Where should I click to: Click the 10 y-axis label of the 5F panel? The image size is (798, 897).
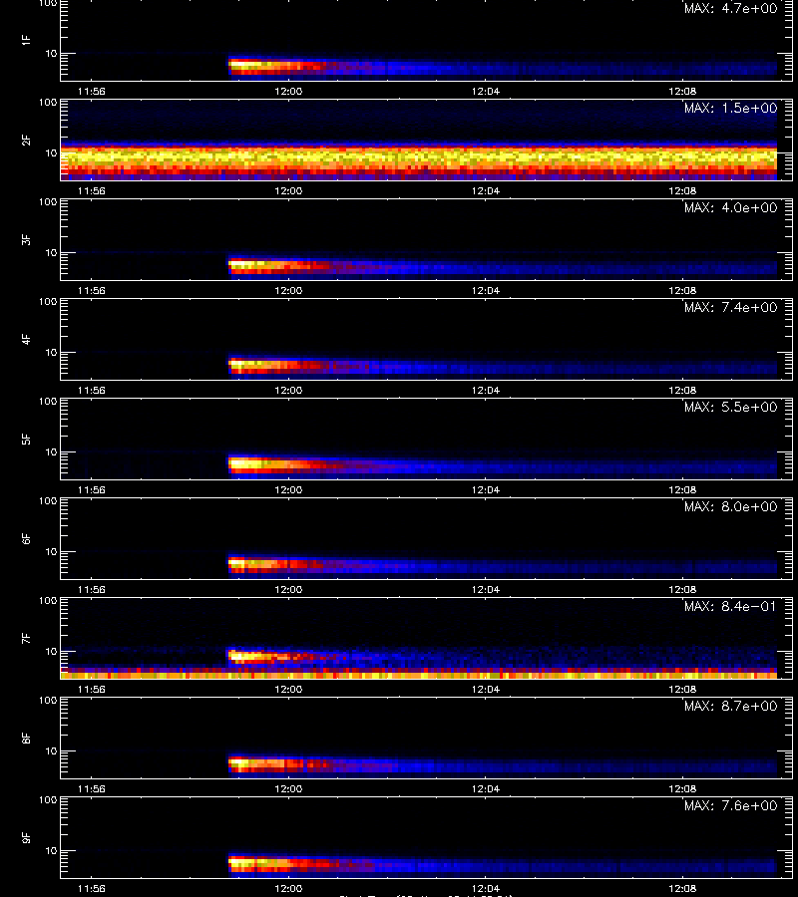(x=51, y=451)
